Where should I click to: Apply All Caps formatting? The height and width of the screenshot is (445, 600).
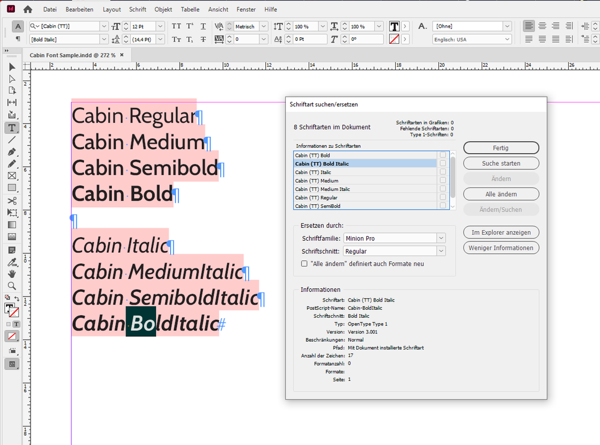click(177, 26)
